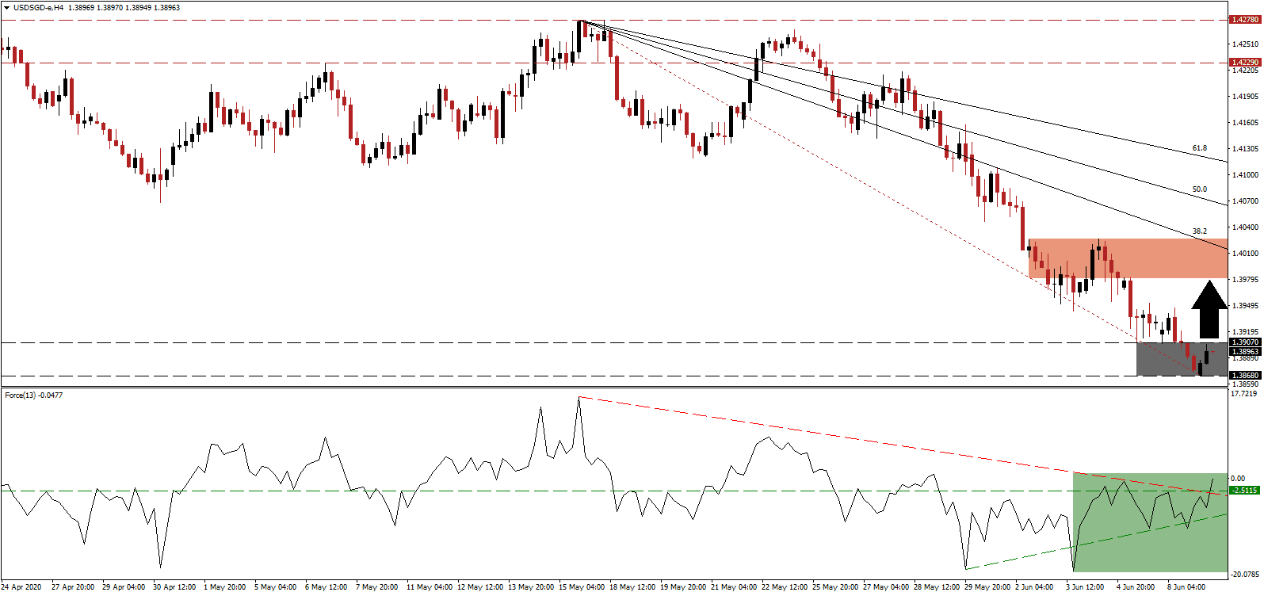Click the 61.8 Fibonacci fan label

[x=1199, y=148]
